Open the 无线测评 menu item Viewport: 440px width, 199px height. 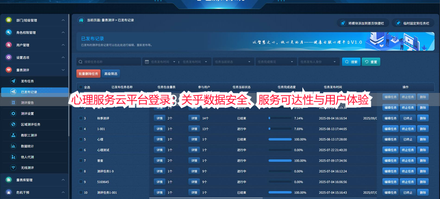point(34,168)
